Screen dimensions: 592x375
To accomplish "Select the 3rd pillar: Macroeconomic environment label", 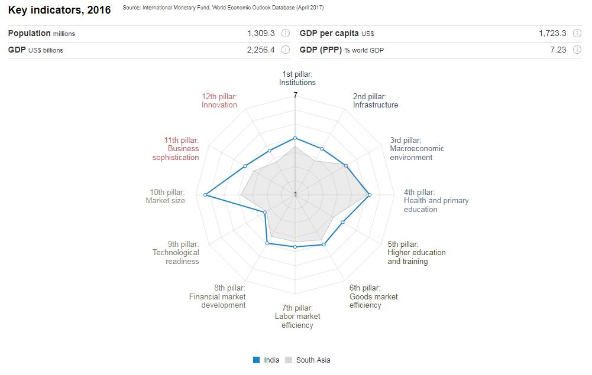I will tap(416, 149).
